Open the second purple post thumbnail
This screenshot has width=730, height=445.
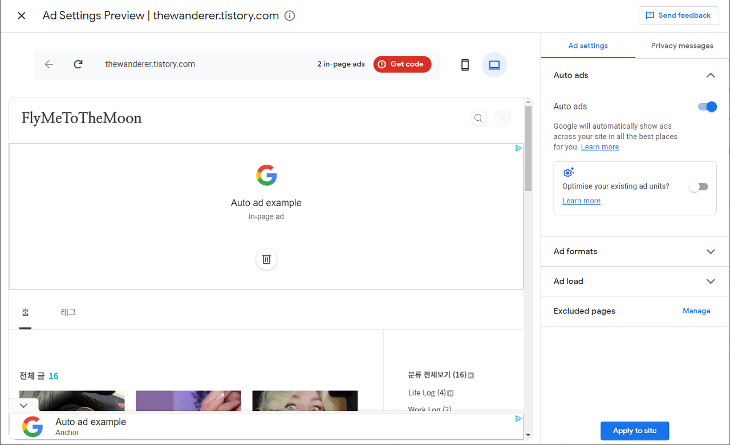pyautogui.click(x=188, y=401)
